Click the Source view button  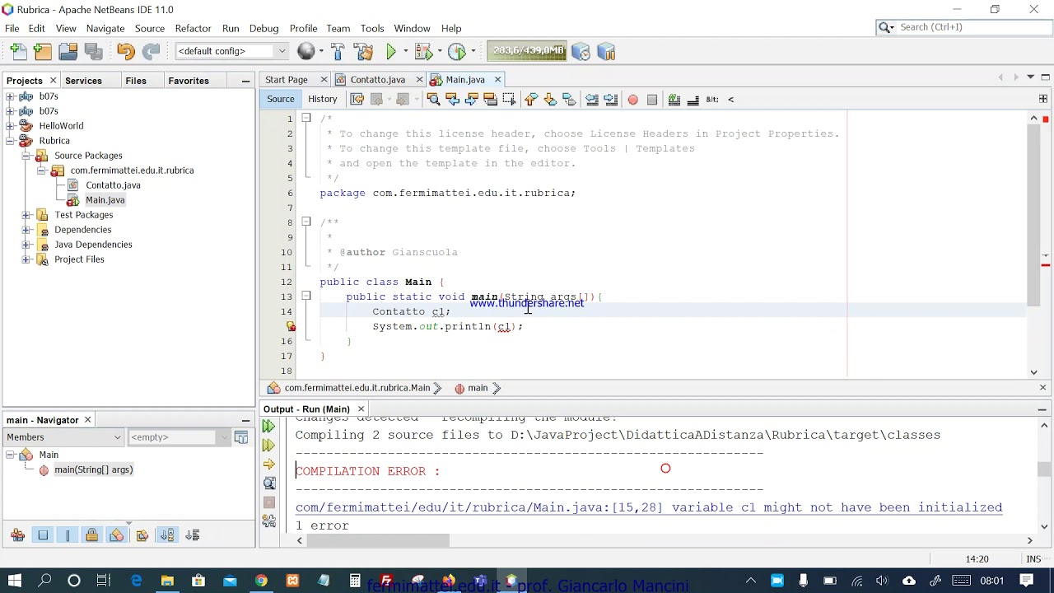pyautogui.click(x=280, y=99)
